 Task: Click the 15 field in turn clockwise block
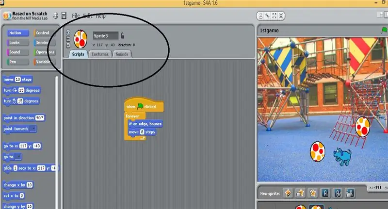(21, 90)
